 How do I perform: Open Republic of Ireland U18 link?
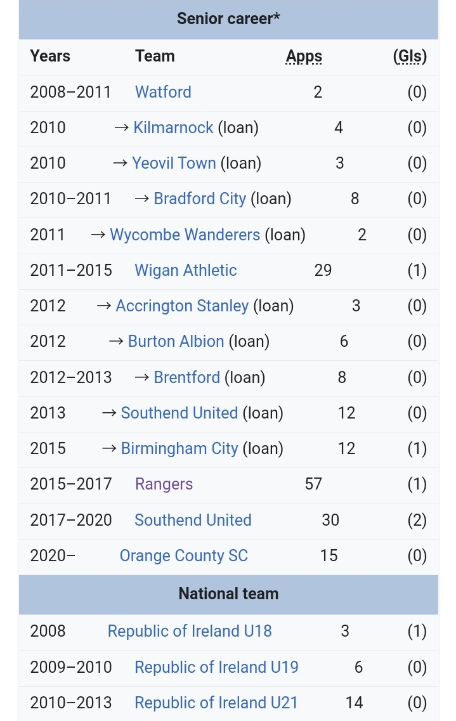pos(189,631)
